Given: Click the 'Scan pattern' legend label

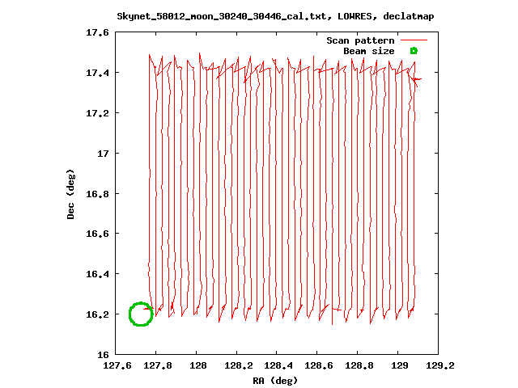Looking at the screenshot, I should (360, 40).
